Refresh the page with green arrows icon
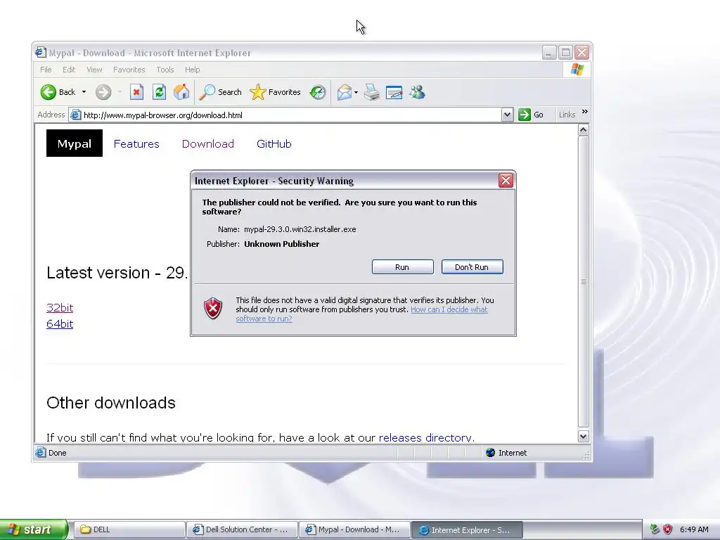720x540 pixels. (159, 92)
